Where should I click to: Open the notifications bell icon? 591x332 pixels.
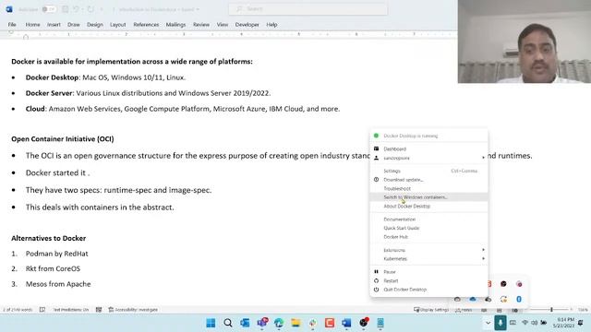[x=581, y=323]
